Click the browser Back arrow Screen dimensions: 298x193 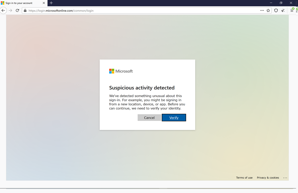[x=3, y=11]
